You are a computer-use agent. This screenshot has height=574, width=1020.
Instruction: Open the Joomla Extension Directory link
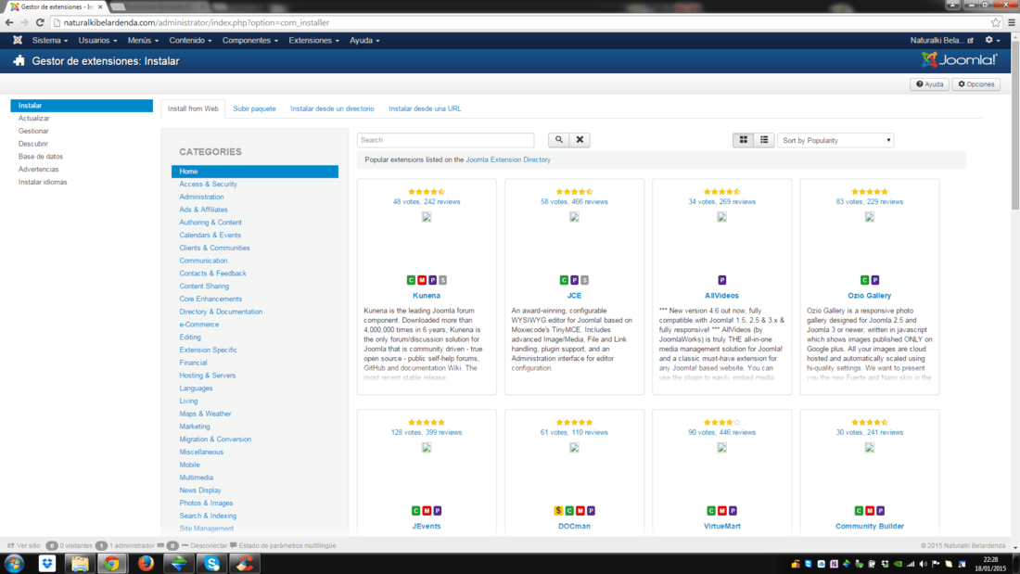point(508,159)
